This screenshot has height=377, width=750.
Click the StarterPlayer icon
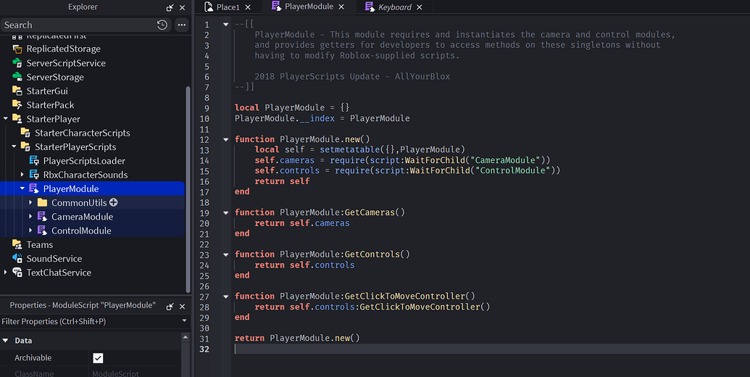click(x=17, y=119)
